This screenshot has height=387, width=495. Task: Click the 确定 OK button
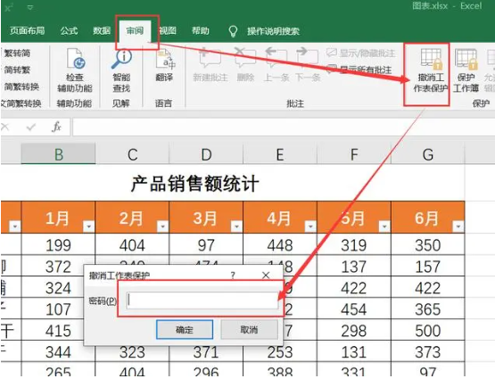(x=185, y=330)
